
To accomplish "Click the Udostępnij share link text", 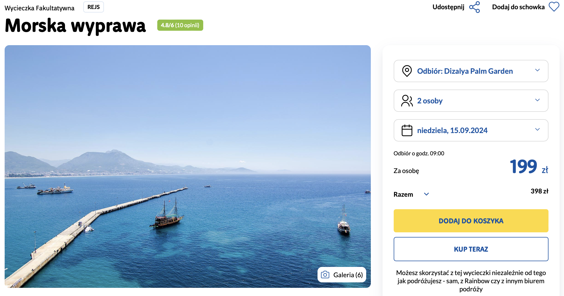I will 448,7.
